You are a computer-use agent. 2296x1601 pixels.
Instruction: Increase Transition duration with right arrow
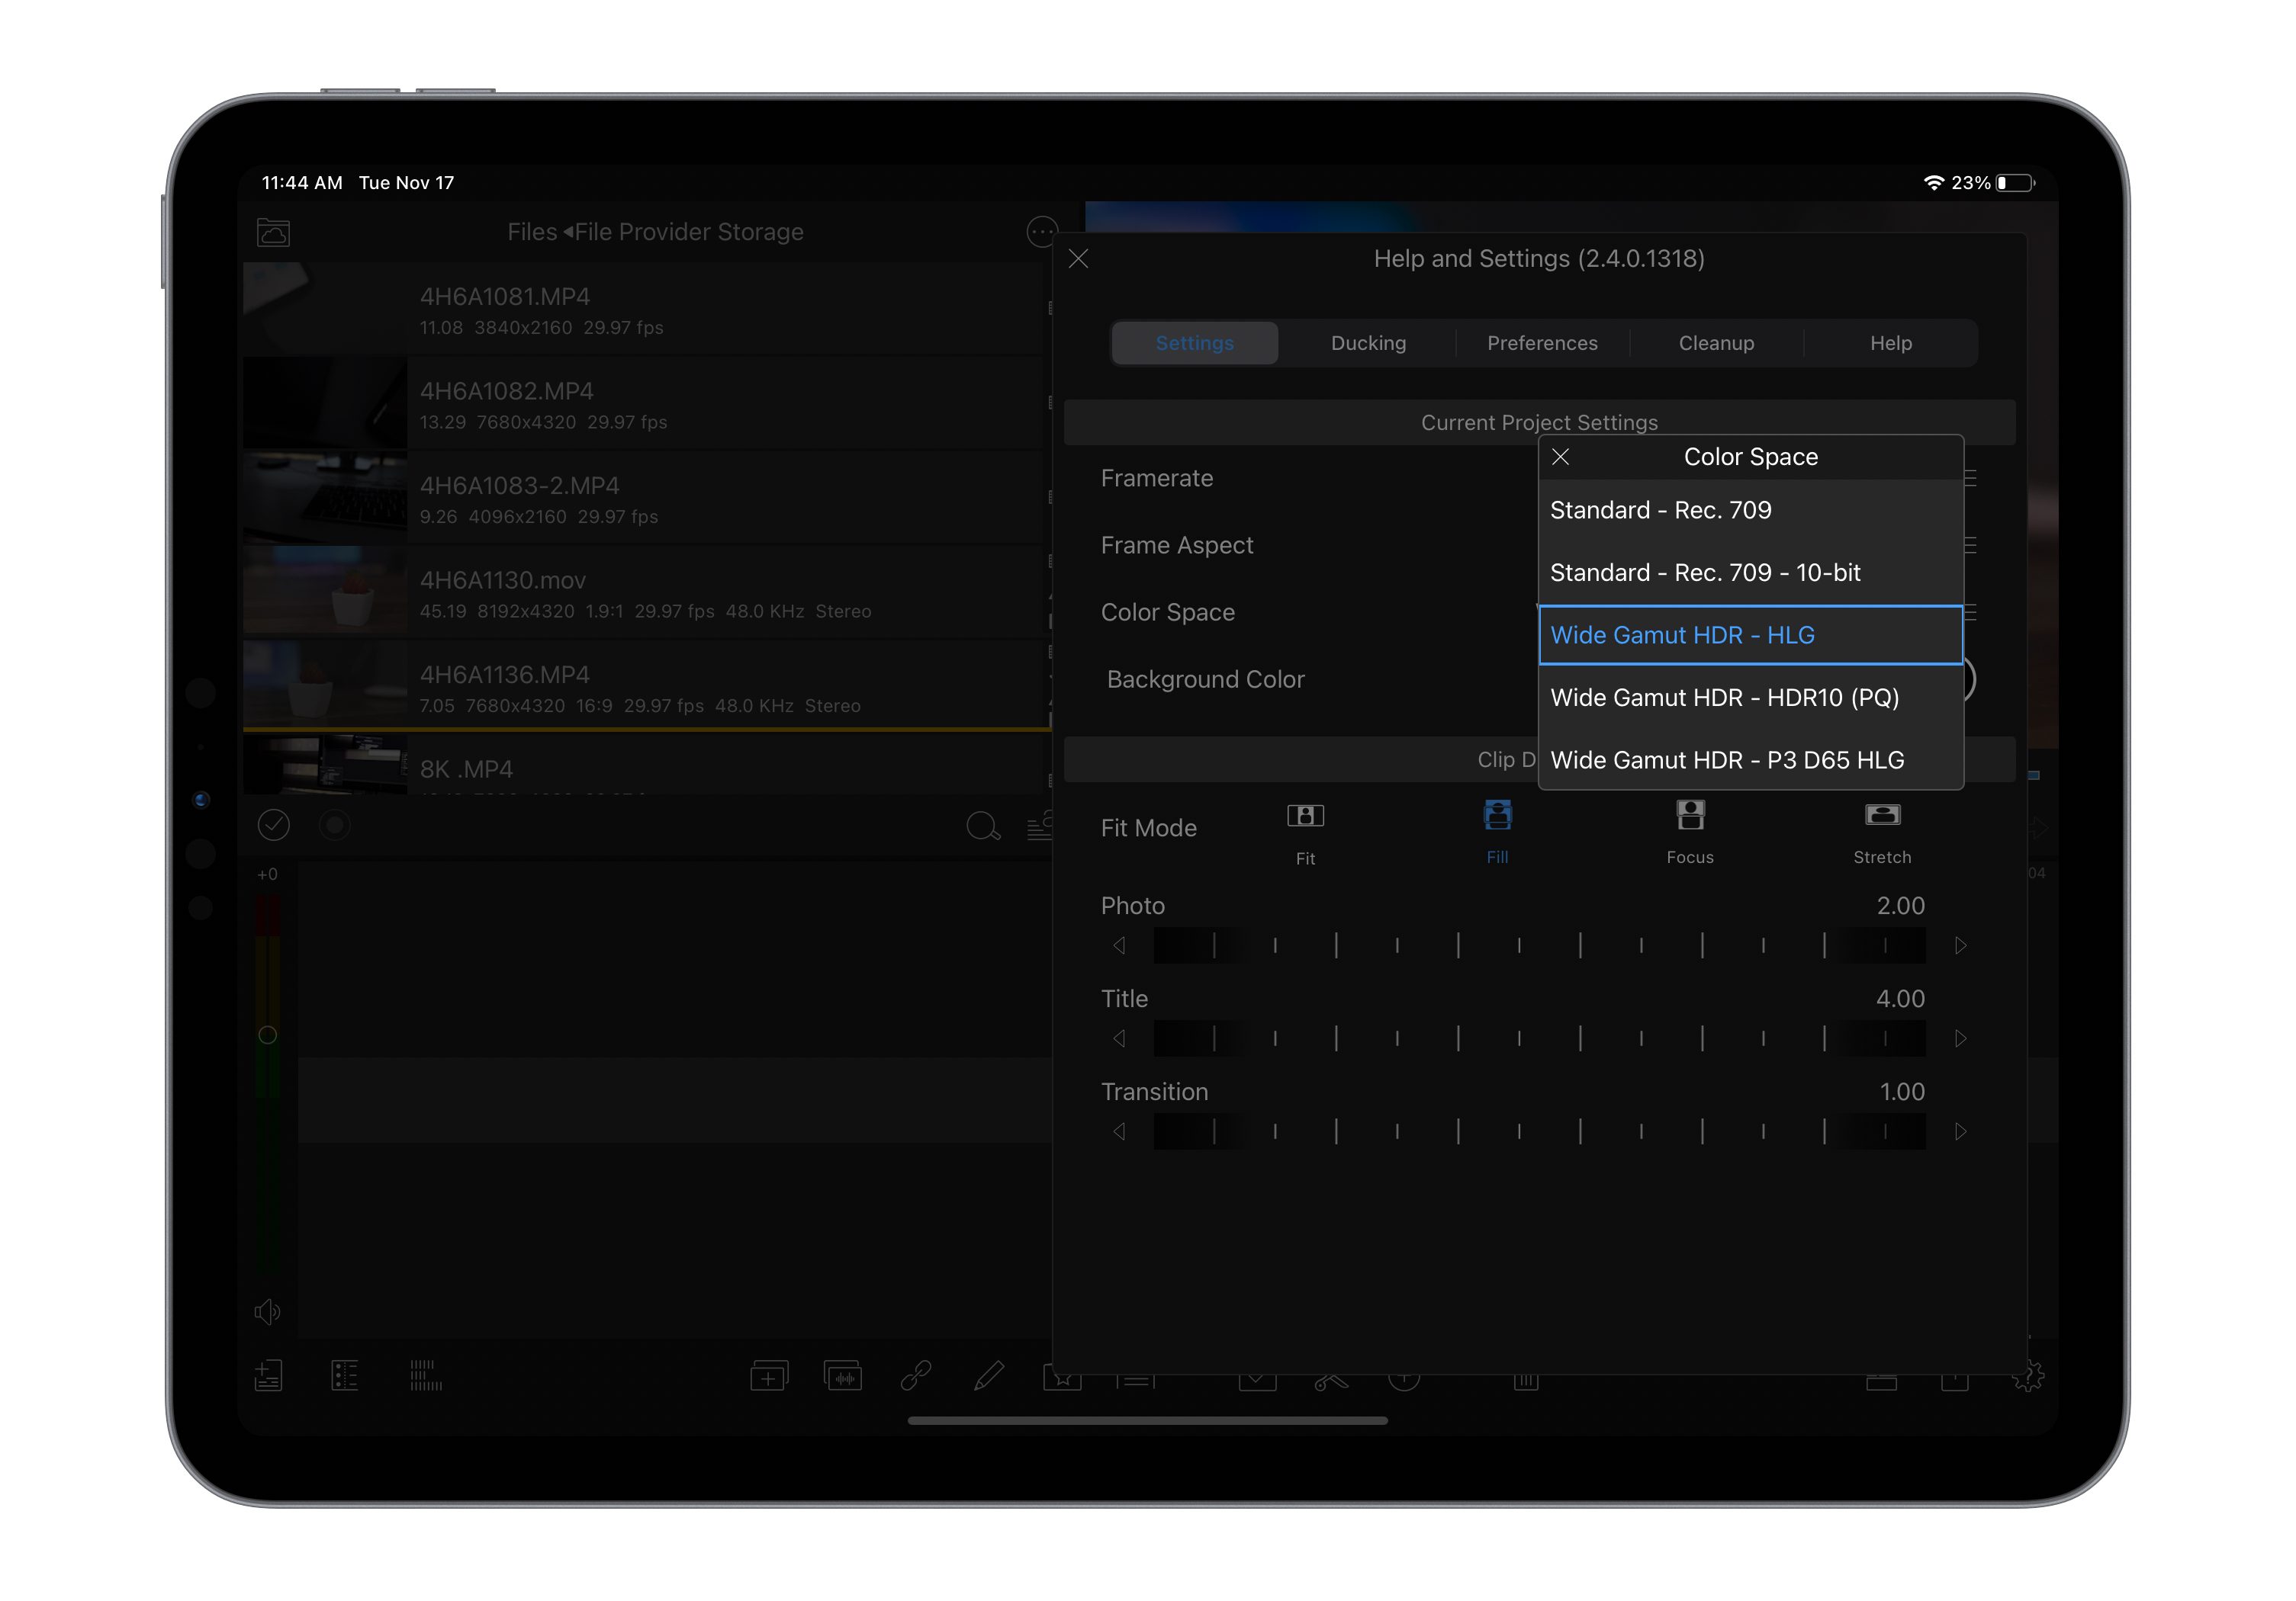click(1960, 1131)
